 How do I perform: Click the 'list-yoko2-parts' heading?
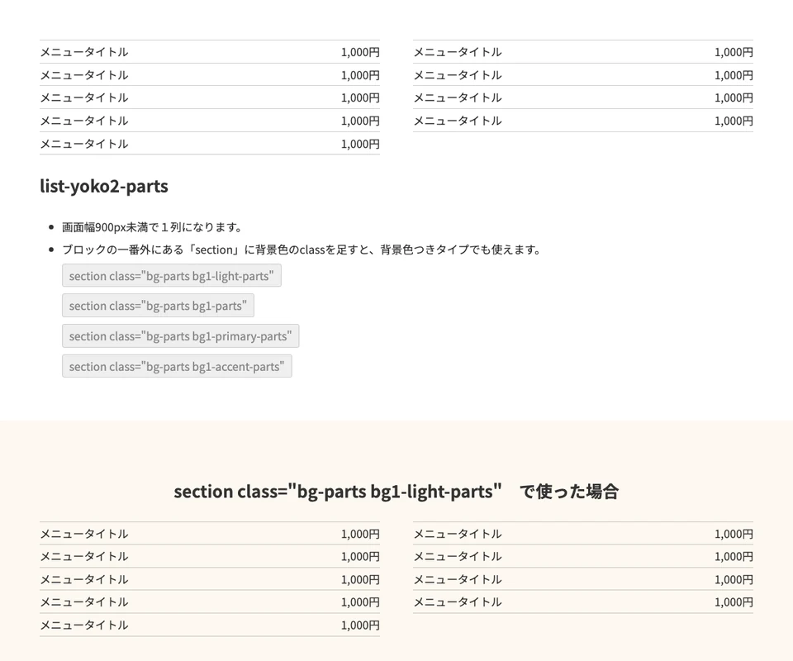tap(104, 187)
